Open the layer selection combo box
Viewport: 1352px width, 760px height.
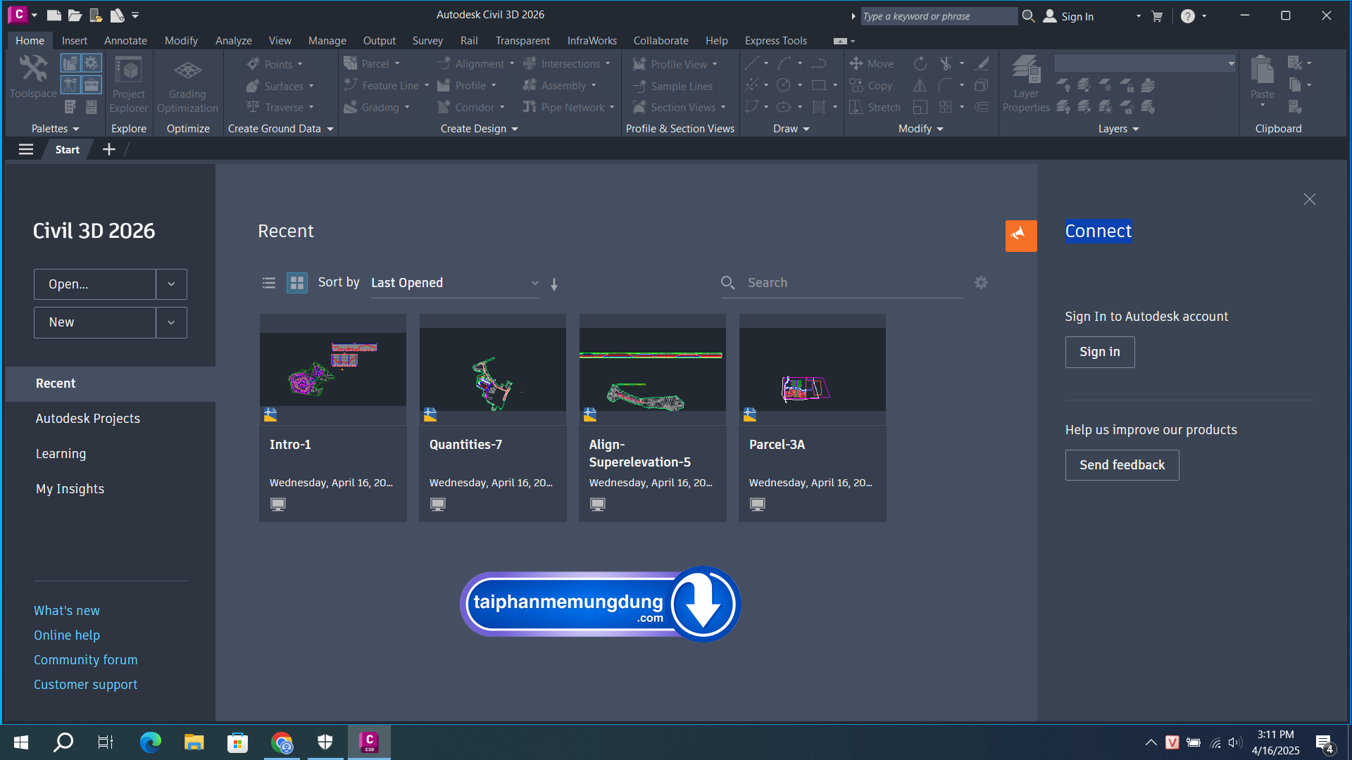[1145, 63]
